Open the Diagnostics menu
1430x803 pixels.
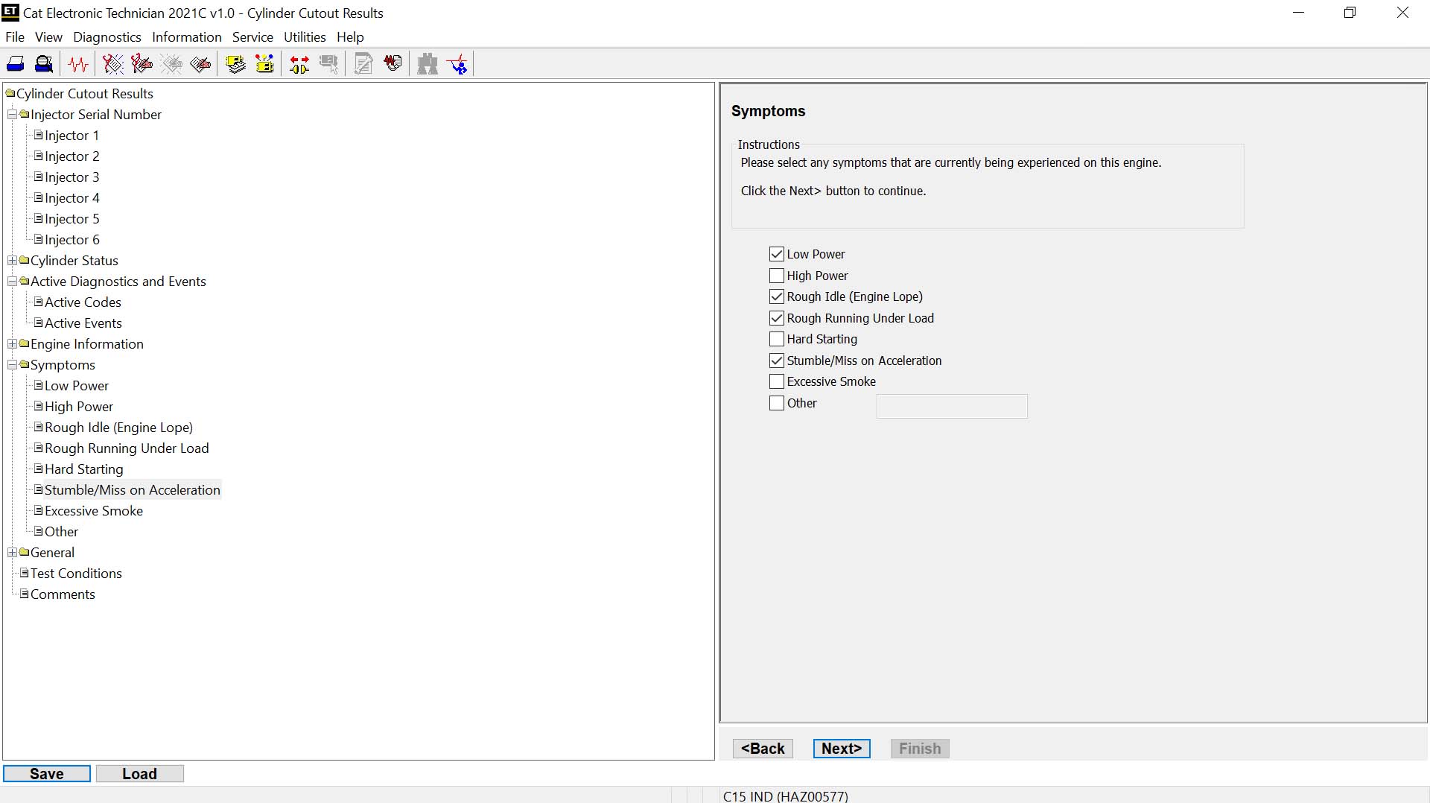[x=107, y=36]
